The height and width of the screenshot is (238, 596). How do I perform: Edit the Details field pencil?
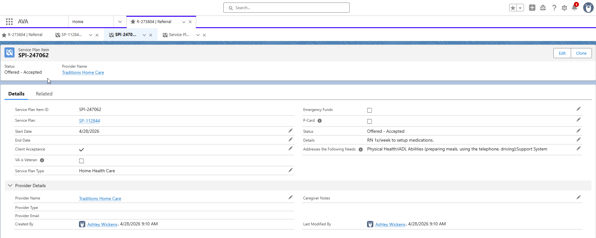click(579, 140)
